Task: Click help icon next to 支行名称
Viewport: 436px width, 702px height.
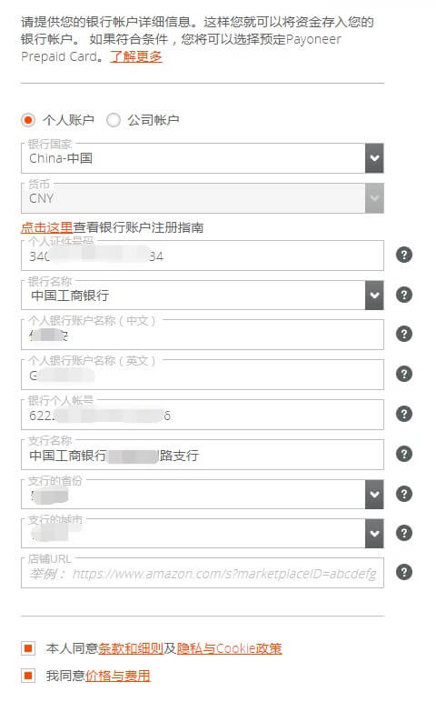Action: [x=404, y=454]
